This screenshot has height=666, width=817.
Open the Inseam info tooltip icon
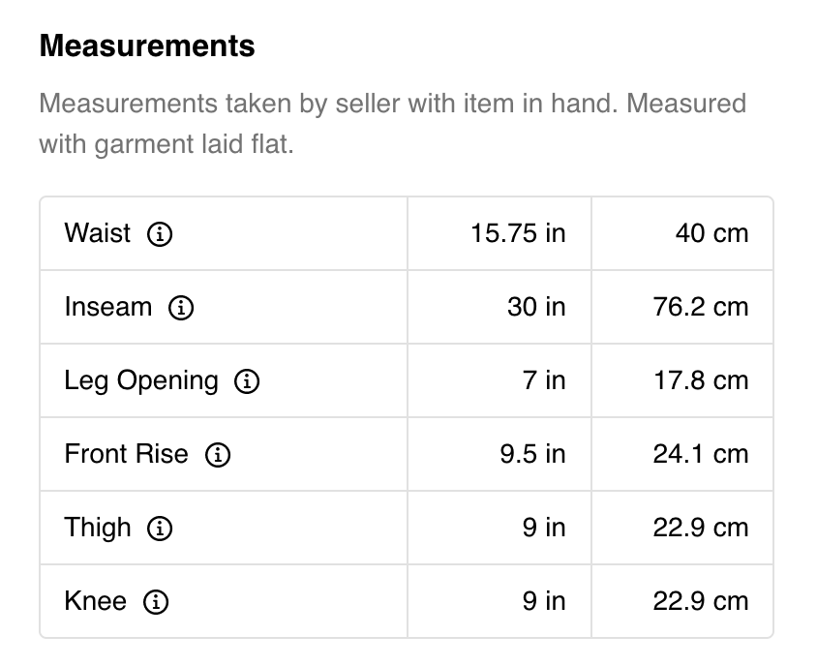(x=181, y=308)
